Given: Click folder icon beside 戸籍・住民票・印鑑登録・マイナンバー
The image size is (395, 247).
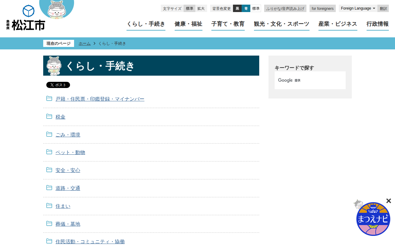Looking at the screenshot, I should 49,98.
